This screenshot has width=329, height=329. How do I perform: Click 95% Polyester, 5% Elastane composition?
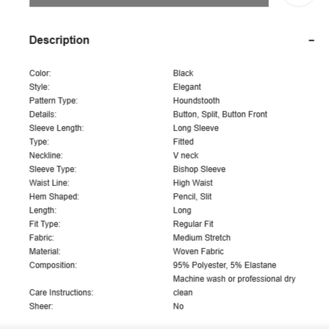[x=224, y=265]
